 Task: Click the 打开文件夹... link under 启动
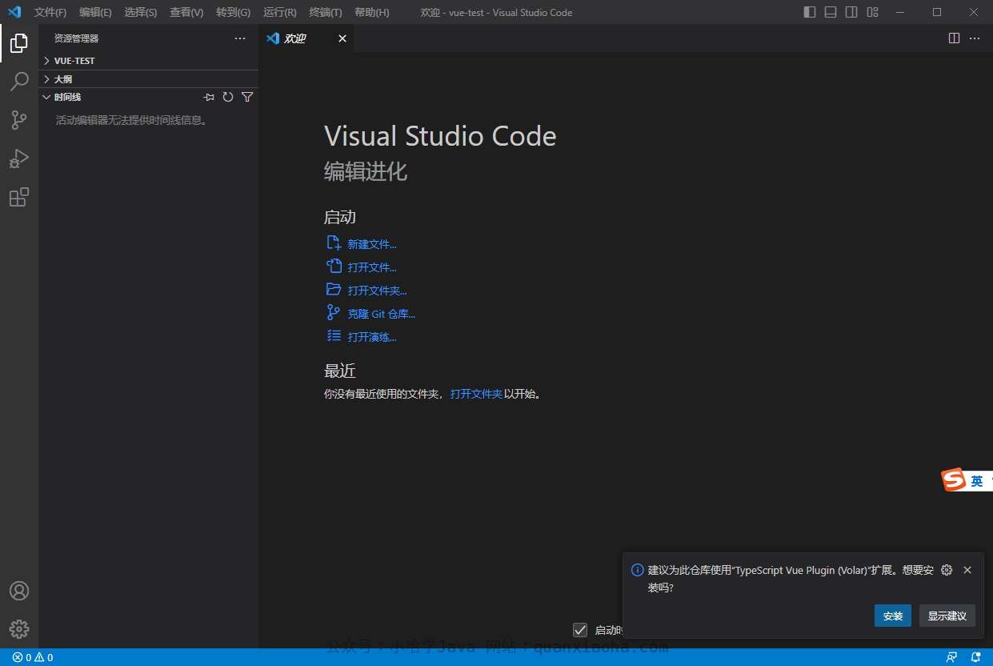pyautogui.click(x=378, y=291)
